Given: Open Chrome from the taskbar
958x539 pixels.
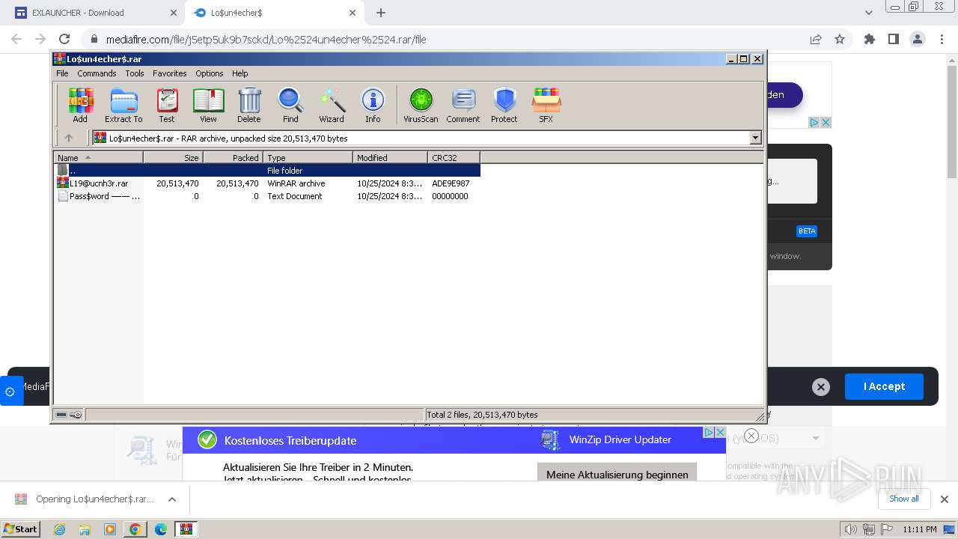Looking at the screenshot, I should coord(135,529).
